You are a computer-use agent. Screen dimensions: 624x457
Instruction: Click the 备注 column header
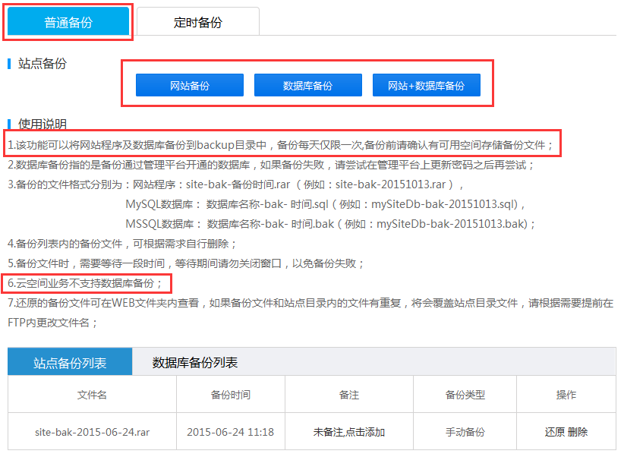(349, 395)
